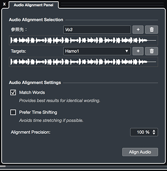Disable the Match Words checkbox
167x171 pixels.
[x=13, y=93]
